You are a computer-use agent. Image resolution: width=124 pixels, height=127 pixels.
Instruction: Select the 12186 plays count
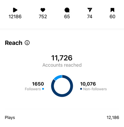pyautogui.click(x=15, y=17)
